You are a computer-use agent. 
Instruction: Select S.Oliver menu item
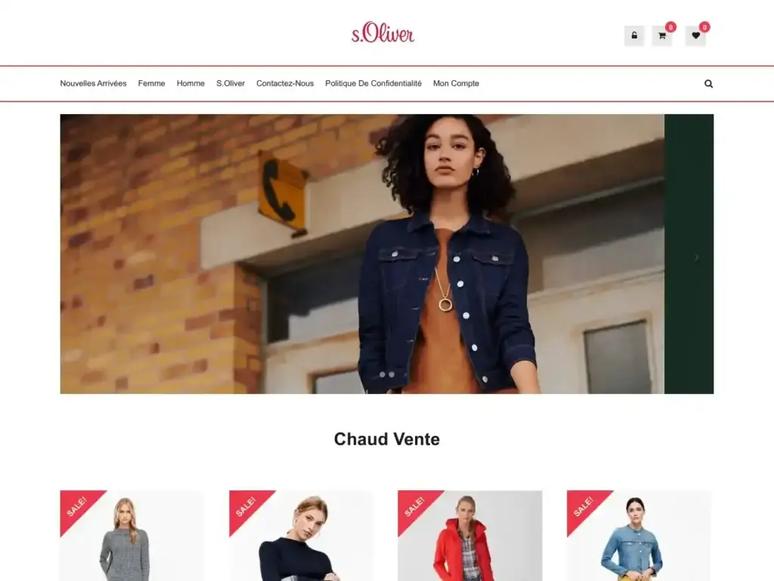231,83
